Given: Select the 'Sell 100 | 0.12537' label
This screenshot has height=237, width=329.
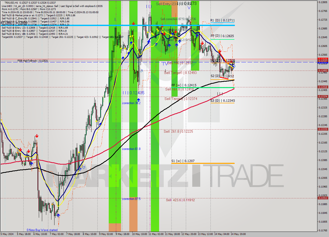Looking at the screenshot, I should (x=180, y=63).
